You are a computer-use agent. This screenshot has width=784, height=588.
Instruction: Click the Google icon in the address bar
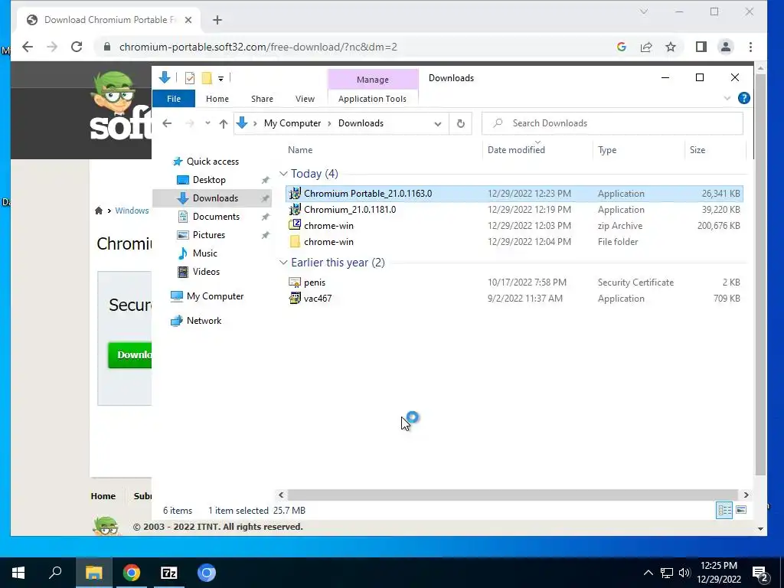[x=622, y=47]
